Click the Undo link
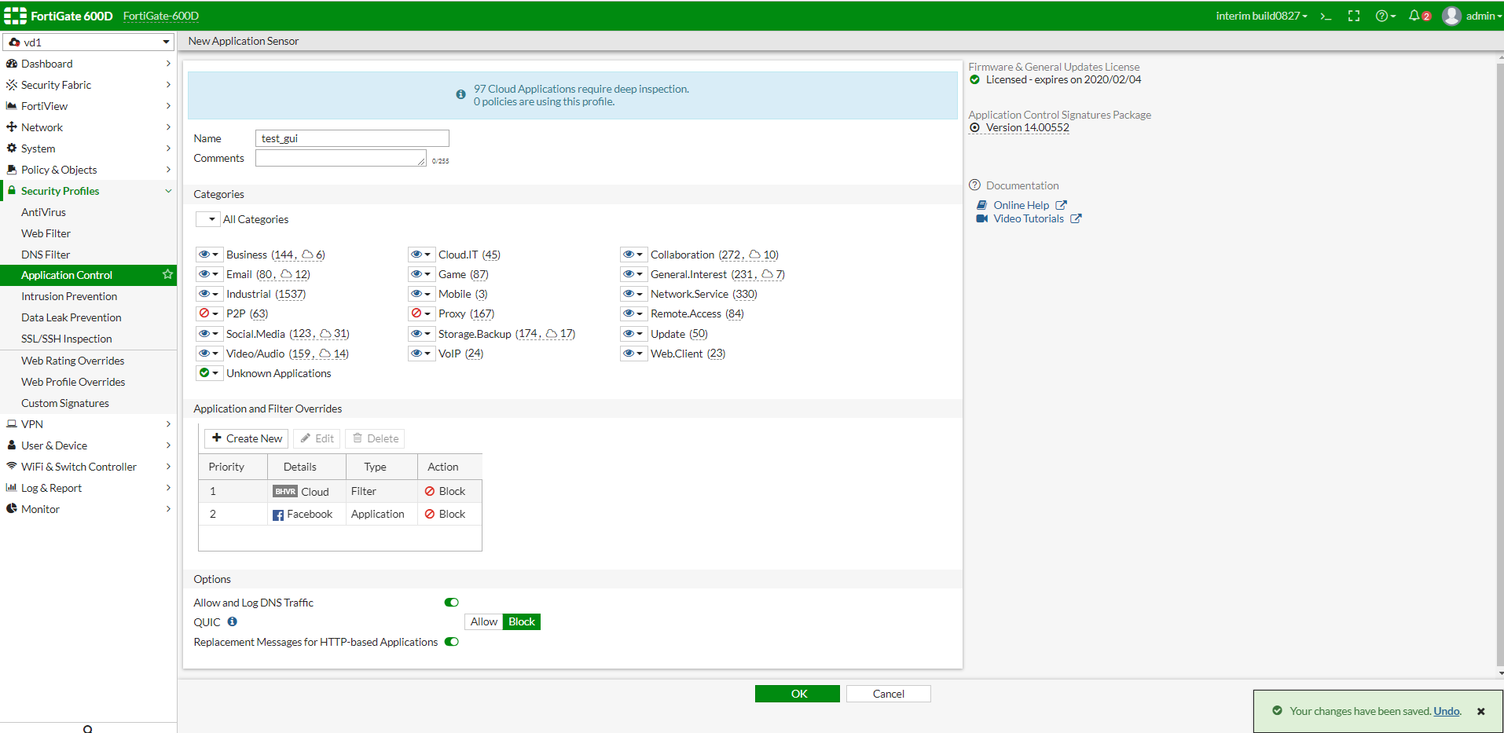1504x733 pixels. tap(1447, 711)
